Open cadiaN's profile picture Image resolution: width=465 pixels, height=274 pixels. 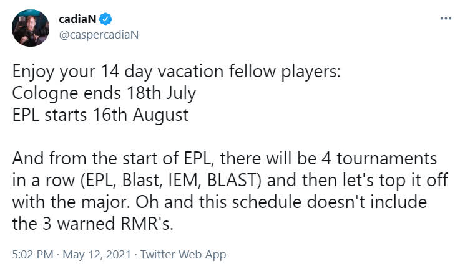[x=31, y=28]
